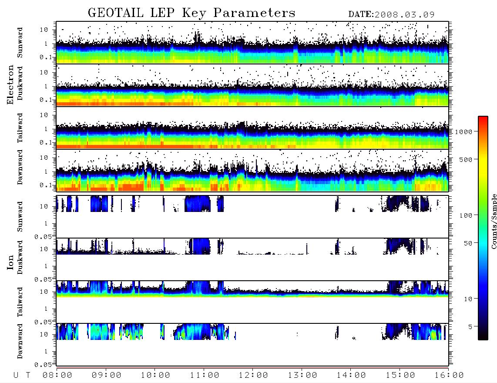Click the "500" colorbar tick value
Screen dimensions: 497x383
point(466,159)
